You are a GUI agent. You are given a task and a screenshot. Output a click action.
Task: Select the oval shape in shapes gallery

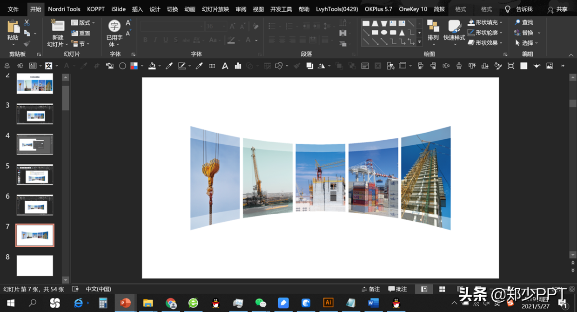pyautogui.click(x=384, y=33)
